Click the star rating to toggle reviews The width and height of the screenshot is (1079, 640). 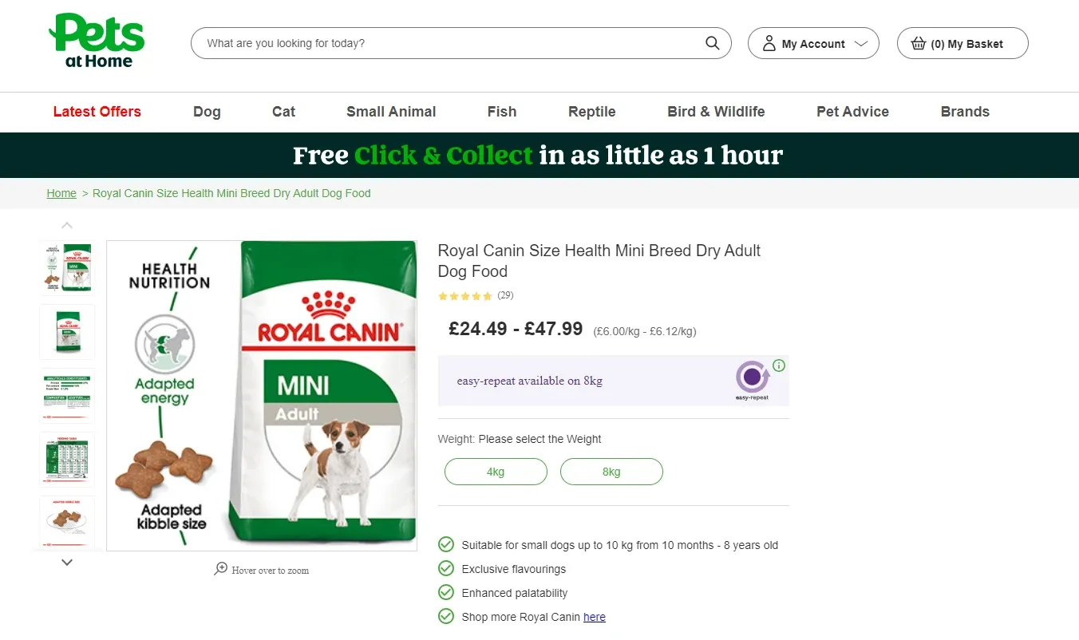464,295
